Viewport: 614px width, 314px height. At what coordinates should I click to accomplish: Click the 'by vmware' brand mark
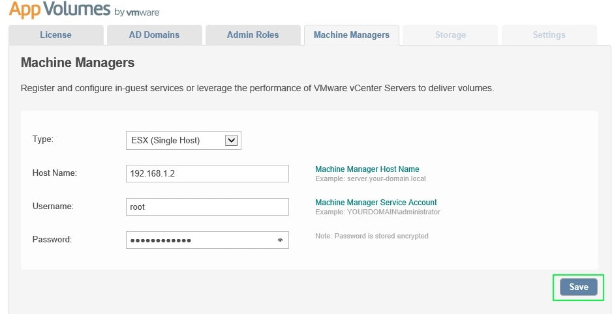(x=136, y=12)
